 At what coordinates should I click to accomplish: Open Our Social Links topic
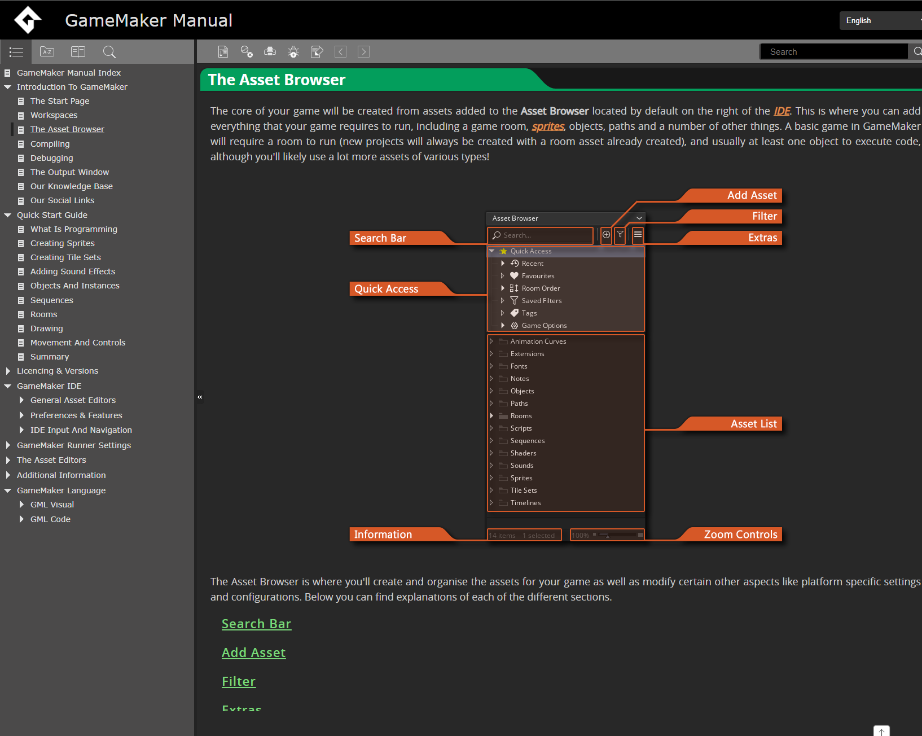[x=62, y=200]
